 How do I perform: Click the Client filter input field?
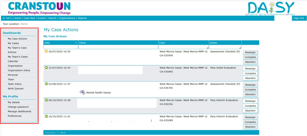pyautogui.click(x=118, y=47)
